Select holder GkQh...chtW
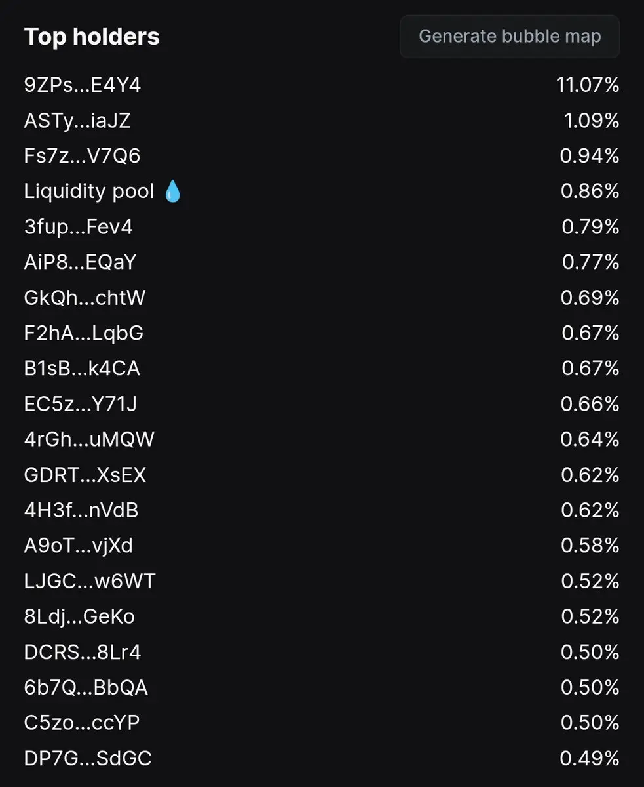The image size is (644, 787). tap(85, 298)
